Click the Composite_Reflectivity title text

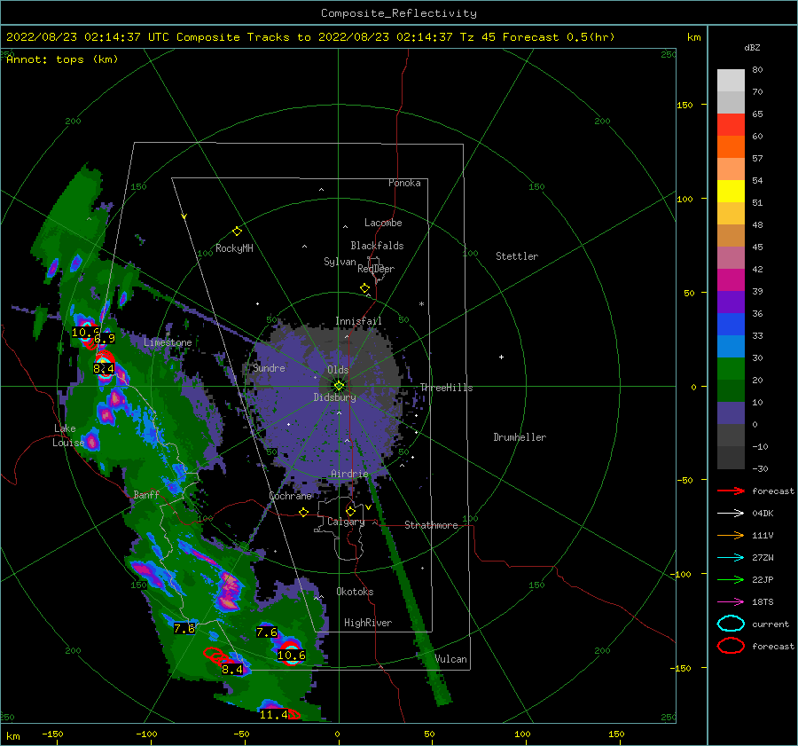click(x=399, y=13)
